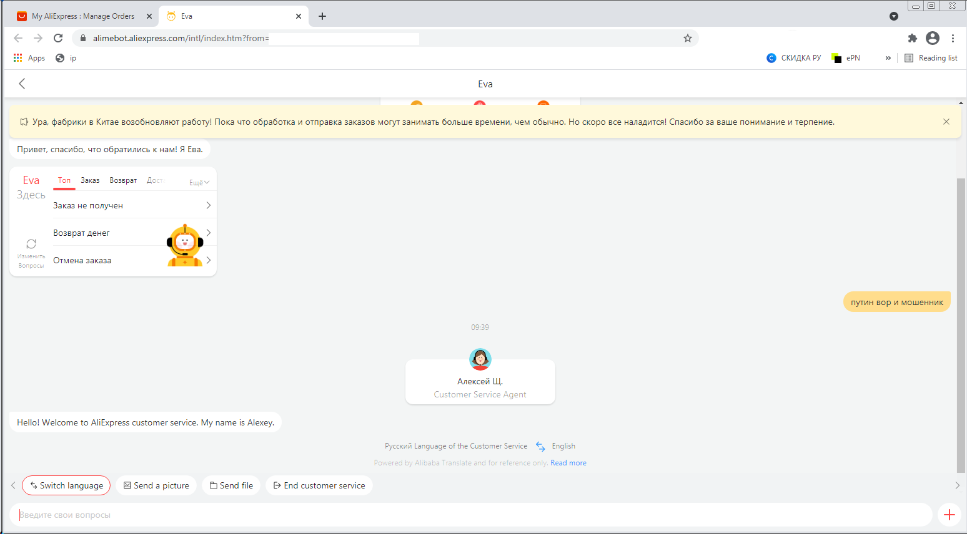Viewport: 967px width, 534px height.
Task: Click the browser Forward arrow
Action: point(38,38)
